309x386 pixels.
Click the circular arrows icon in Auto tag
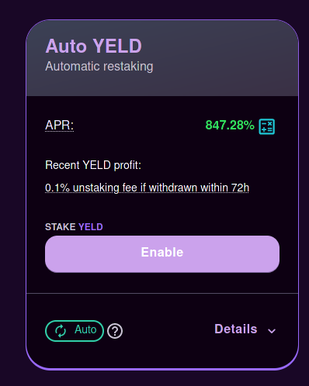point(61,331)
